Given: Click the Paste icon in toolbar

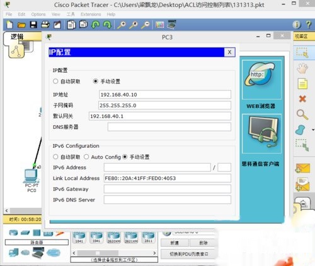Looking at the screenshot, I should [83, 25].
